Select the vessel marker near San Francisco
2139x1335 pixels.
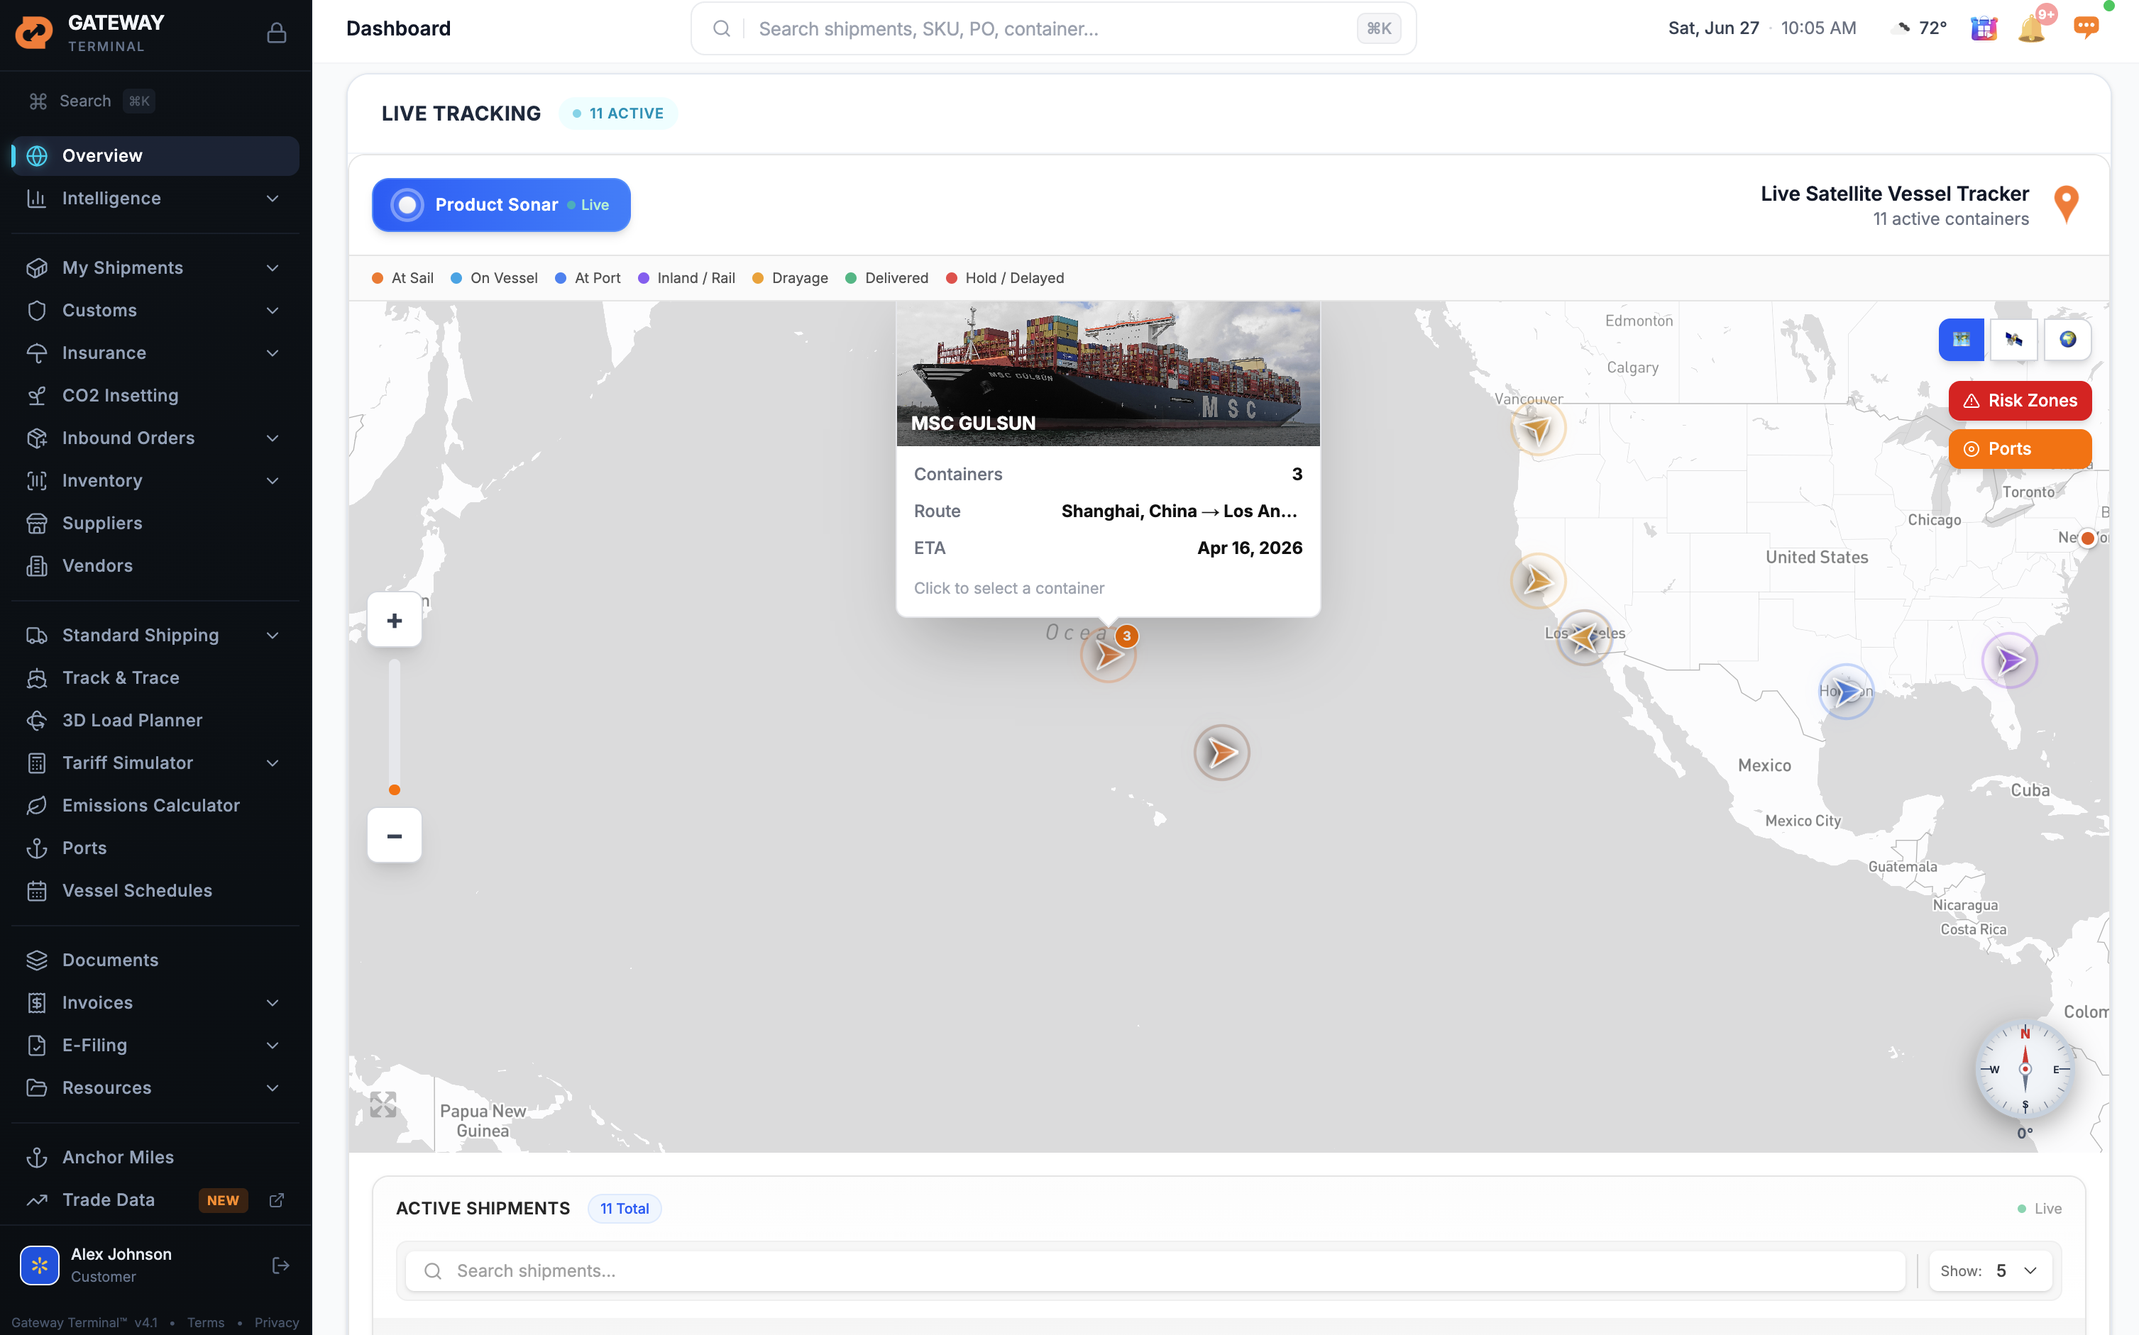(1538, 581)
